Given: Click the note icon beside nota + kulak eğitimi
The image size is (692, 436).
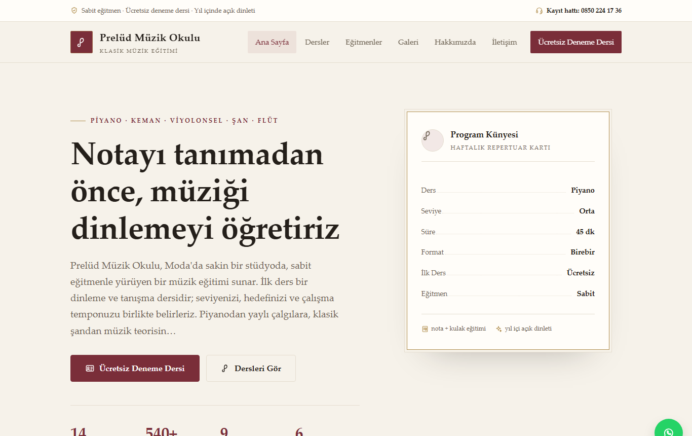Looking at the screenshot, I should (x=425, y=329).
